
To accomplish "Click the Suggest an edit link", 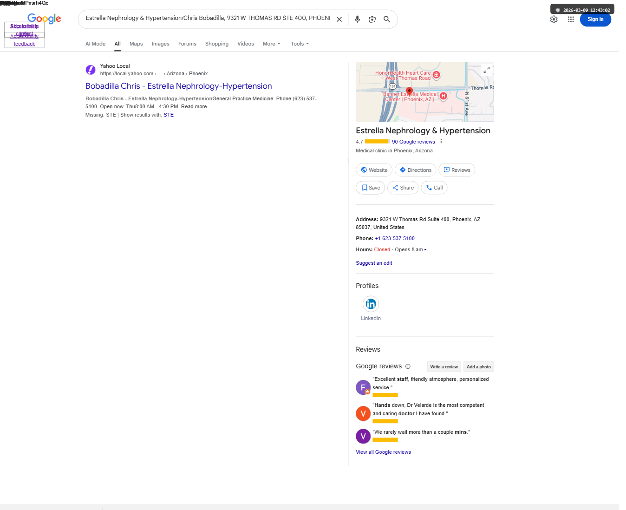I will (374, 263).
